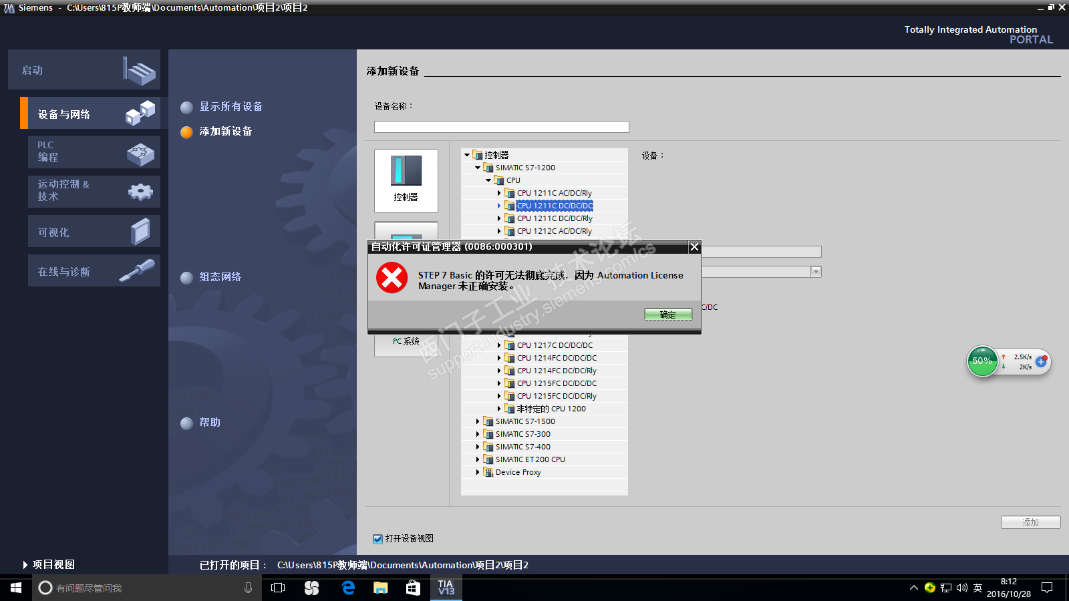This screenshot has height=601, width=1069.
Task: Collapse the CPU folder node
Action: click(488, 180)
